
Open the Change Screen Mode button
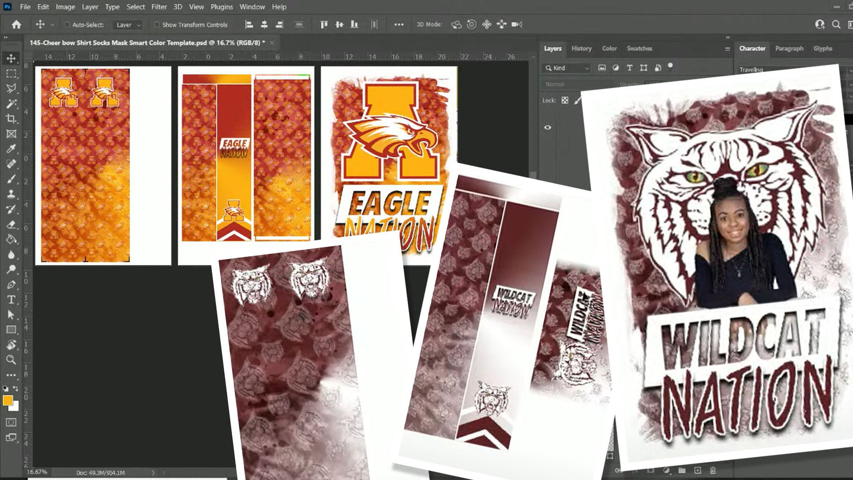[11, 437]
